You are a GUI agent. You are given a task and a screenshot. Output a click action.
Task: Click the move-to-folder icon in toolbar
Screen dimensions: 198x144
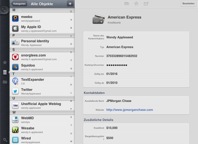tap(127, 4)
